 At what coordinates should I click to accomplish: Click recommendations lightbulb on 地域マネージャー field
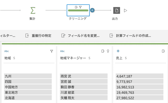click(108, 51)
